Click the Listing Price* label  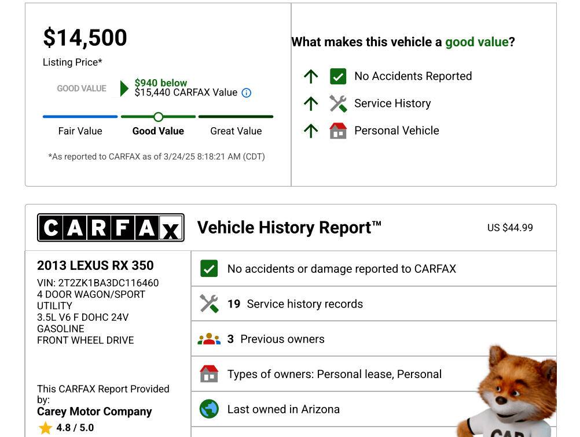[x=72, y=62]
